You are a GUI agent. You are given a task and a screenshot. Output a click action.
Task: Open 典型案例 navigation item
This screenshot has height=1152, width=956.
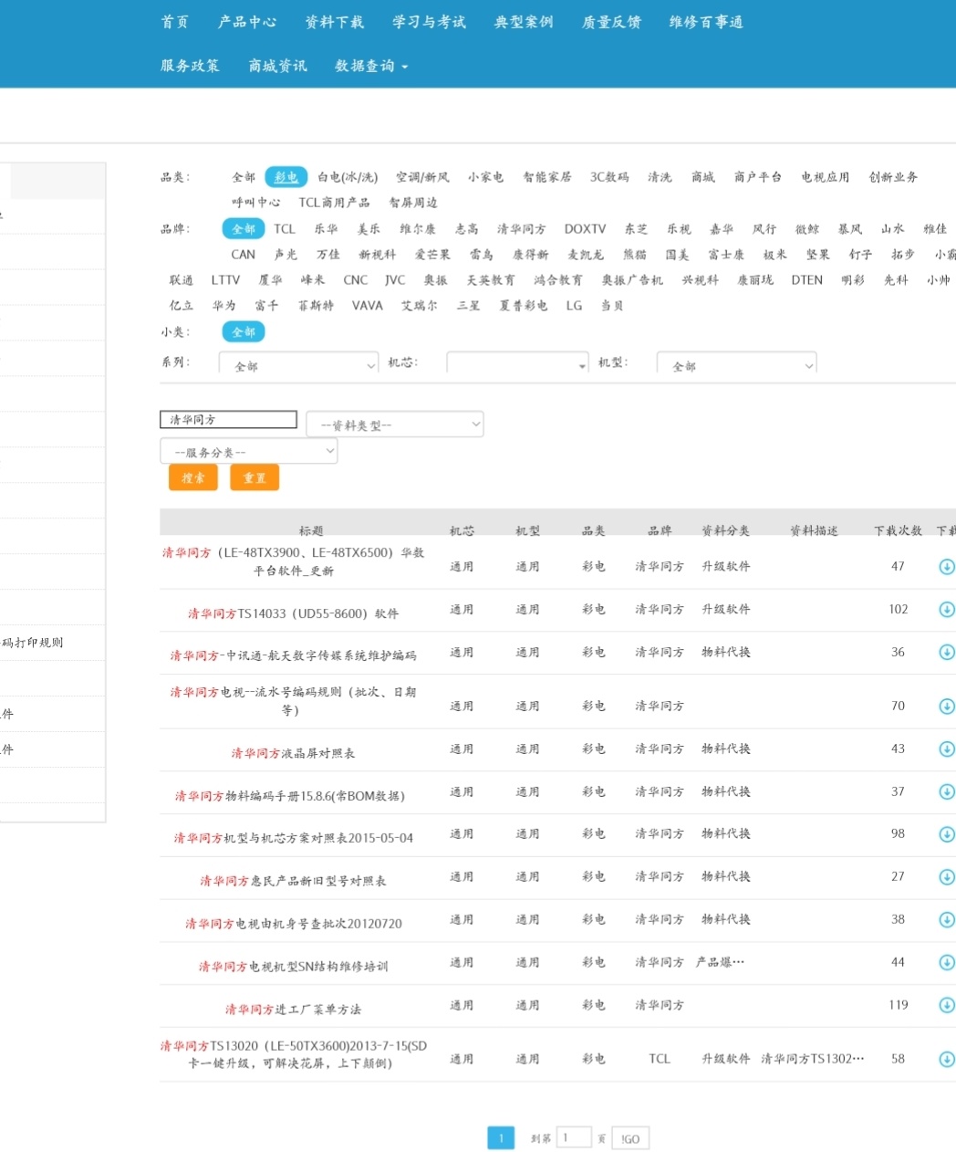click(524, 22)
